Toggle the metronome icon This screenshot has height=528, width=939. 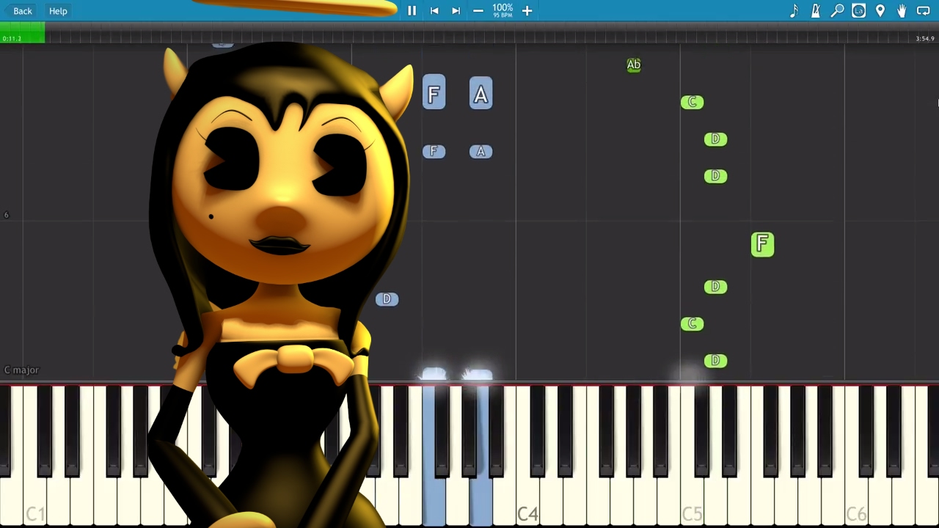tap(815, 11)
